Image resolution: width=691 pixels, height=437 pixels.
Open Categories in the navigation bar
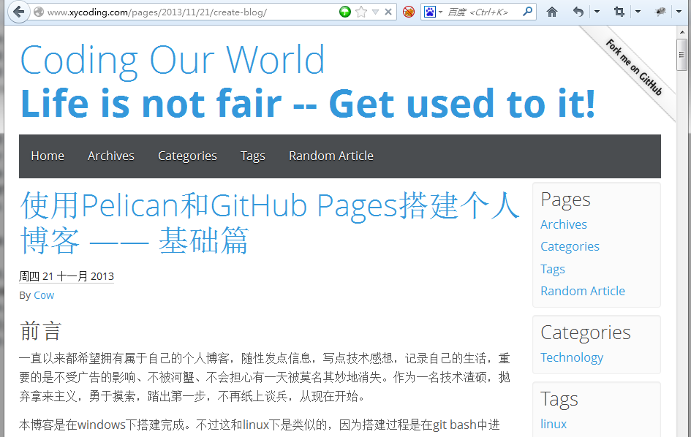click(x=187, y=156)
